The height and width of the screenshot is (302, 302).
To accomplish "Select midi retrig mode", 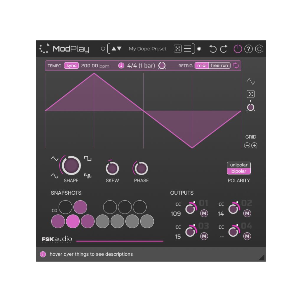I will [202, 65].
